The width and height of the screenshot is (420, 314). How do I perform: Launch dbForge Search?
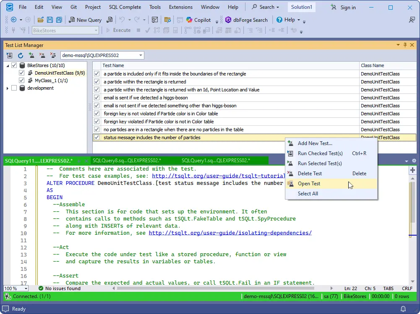(x=247, y=19)
